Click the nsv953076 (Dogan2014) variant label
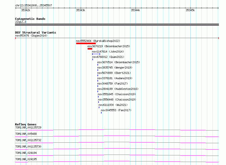The image size is (226, 165). [x=31, y=36]
